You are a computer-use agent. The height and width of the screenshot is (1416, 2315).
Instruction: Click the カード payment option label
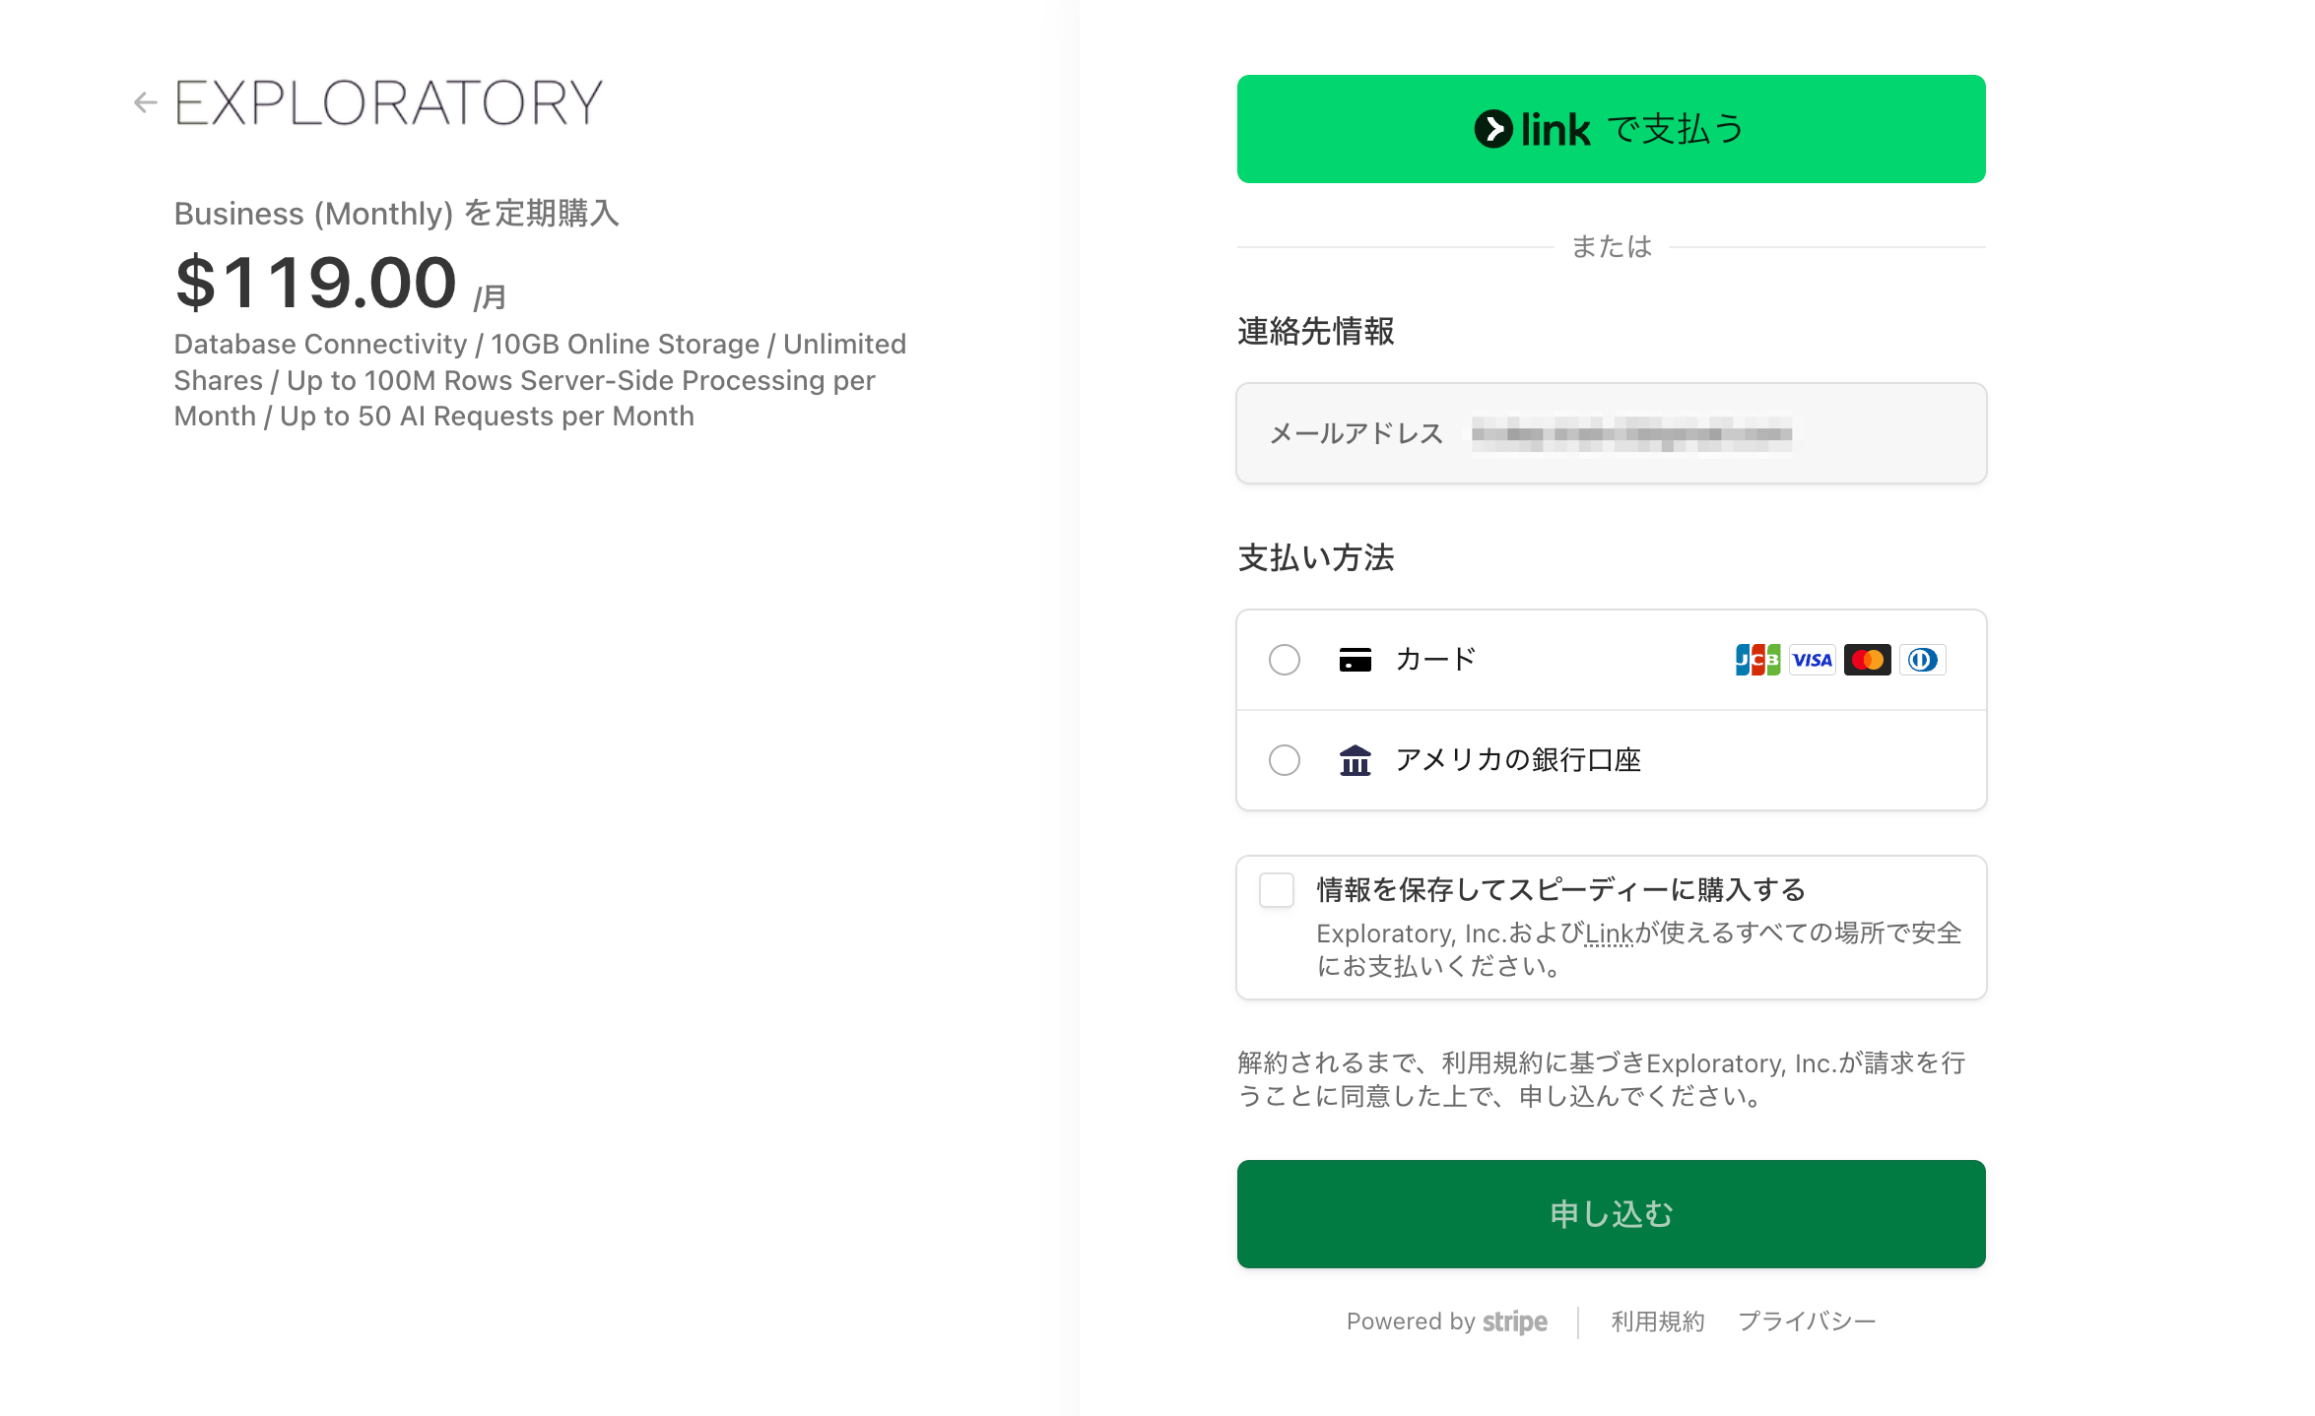pos(1435,660)
